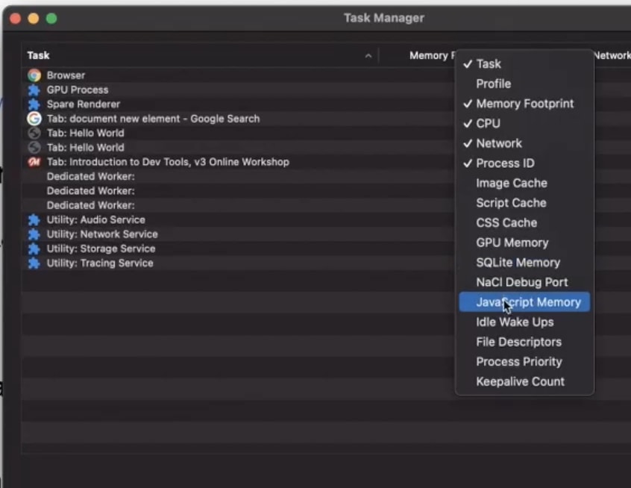The width and height of the screenshot is (631, 488).
Task: Click the puzzle icon beside Spare Renderer
Action: click(x=34, y=104)
